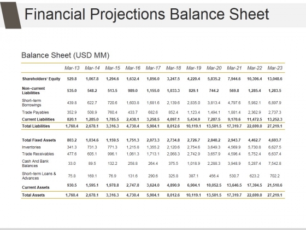Click Short-term Borrowings value 2,835.0
The image size is (306, 230).
(193, 103)
